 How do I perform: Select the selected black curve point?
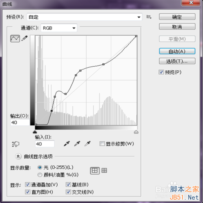[52, 111]
